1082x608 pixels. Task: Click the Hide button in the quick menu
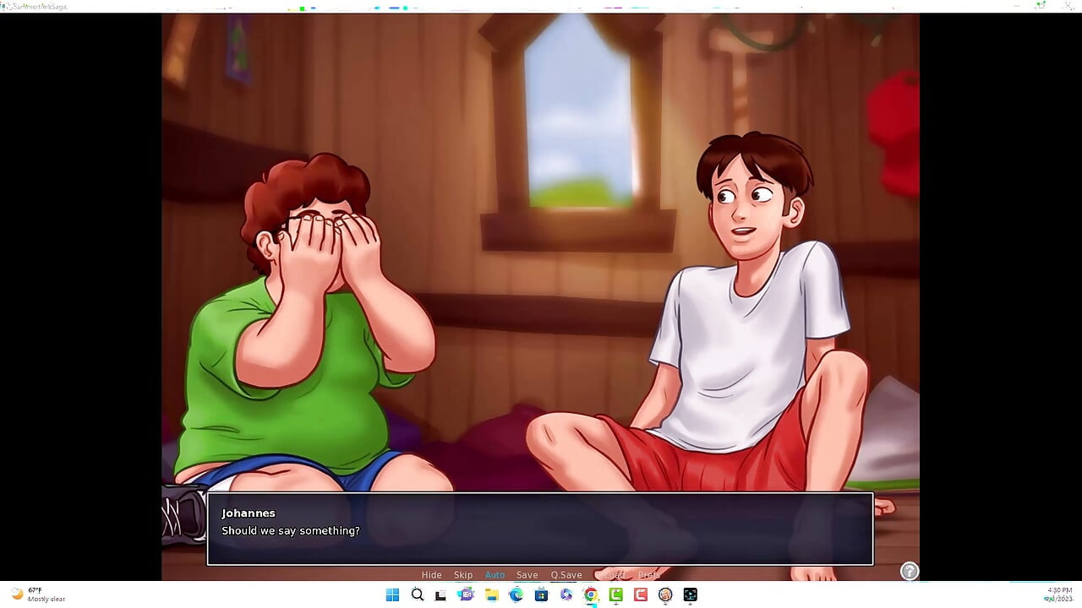coord(431,575)
